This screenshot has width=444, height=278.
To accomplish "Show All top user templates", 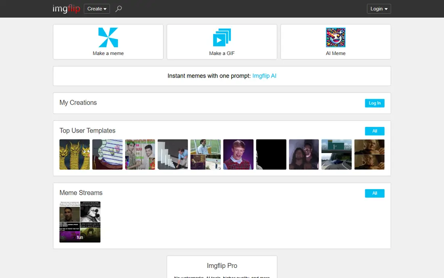I will click(x=375, y=131).
